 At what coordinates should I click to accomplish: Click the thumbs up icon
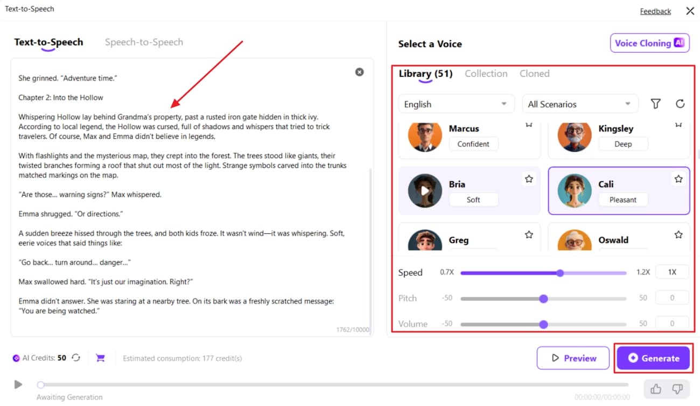(x=656, y=389)
